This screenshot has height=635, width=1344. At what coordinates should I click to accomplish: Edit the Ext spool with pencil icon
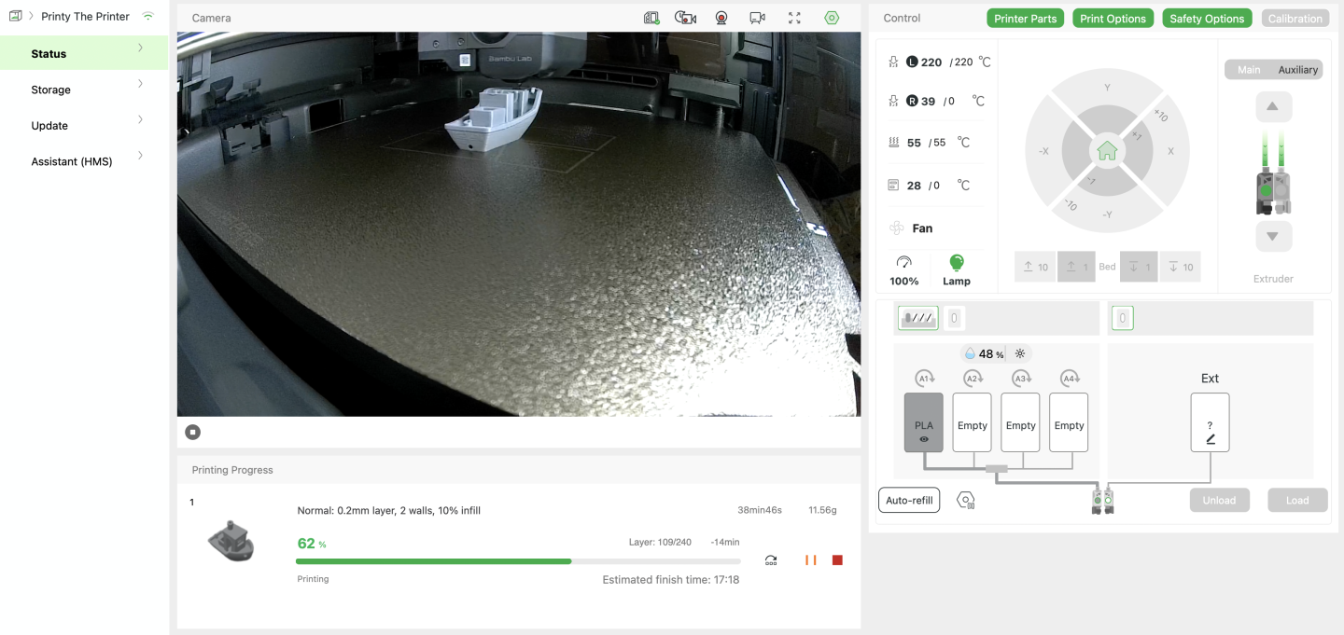(x=1211, y=439)
